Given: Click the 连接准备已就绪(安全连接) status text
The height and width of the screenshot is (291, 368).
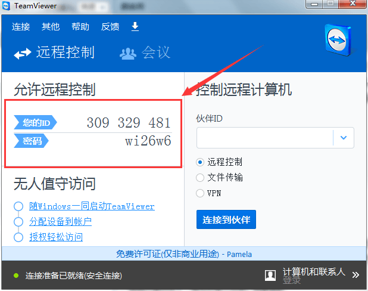Looking at the screenshot, I should click(74, 275).
